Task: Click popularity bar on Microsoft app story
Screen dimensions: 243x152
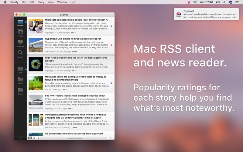Action: coord(73,33)
